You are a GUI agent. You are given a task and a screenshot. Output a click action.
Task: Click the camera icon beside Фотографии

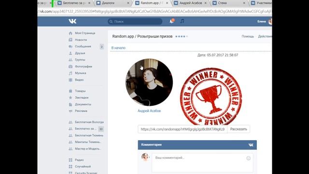click(x=70, y=67)
